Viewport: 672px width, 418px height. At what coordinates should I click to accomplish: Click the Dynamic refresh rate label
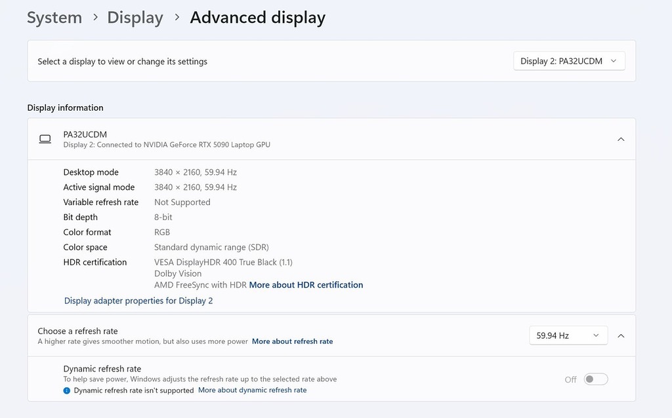(102, 369)
